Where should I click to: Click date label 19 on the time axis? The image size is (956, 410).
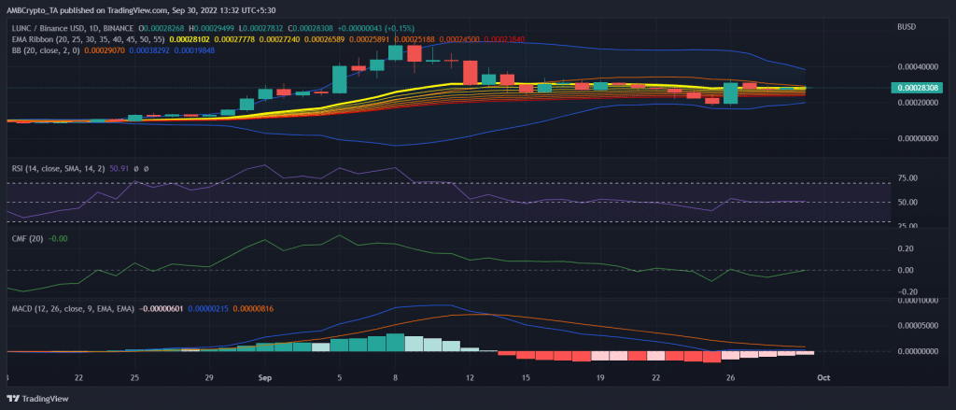coord(600,377)
